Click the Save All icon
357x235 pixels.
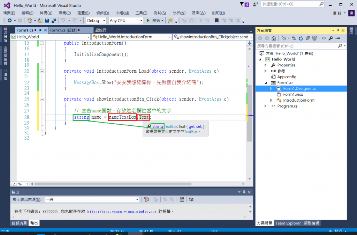coord(54,21)
